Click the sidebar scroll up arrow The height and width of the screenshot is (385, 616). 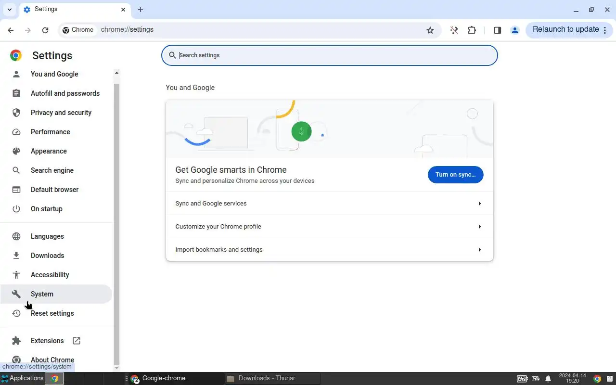[116, 73]
